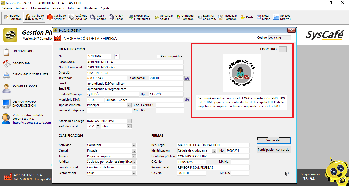The width and height of the screenshot is (349, 186).
Task: Click the Razón Social input field
Action: (135, 62)
